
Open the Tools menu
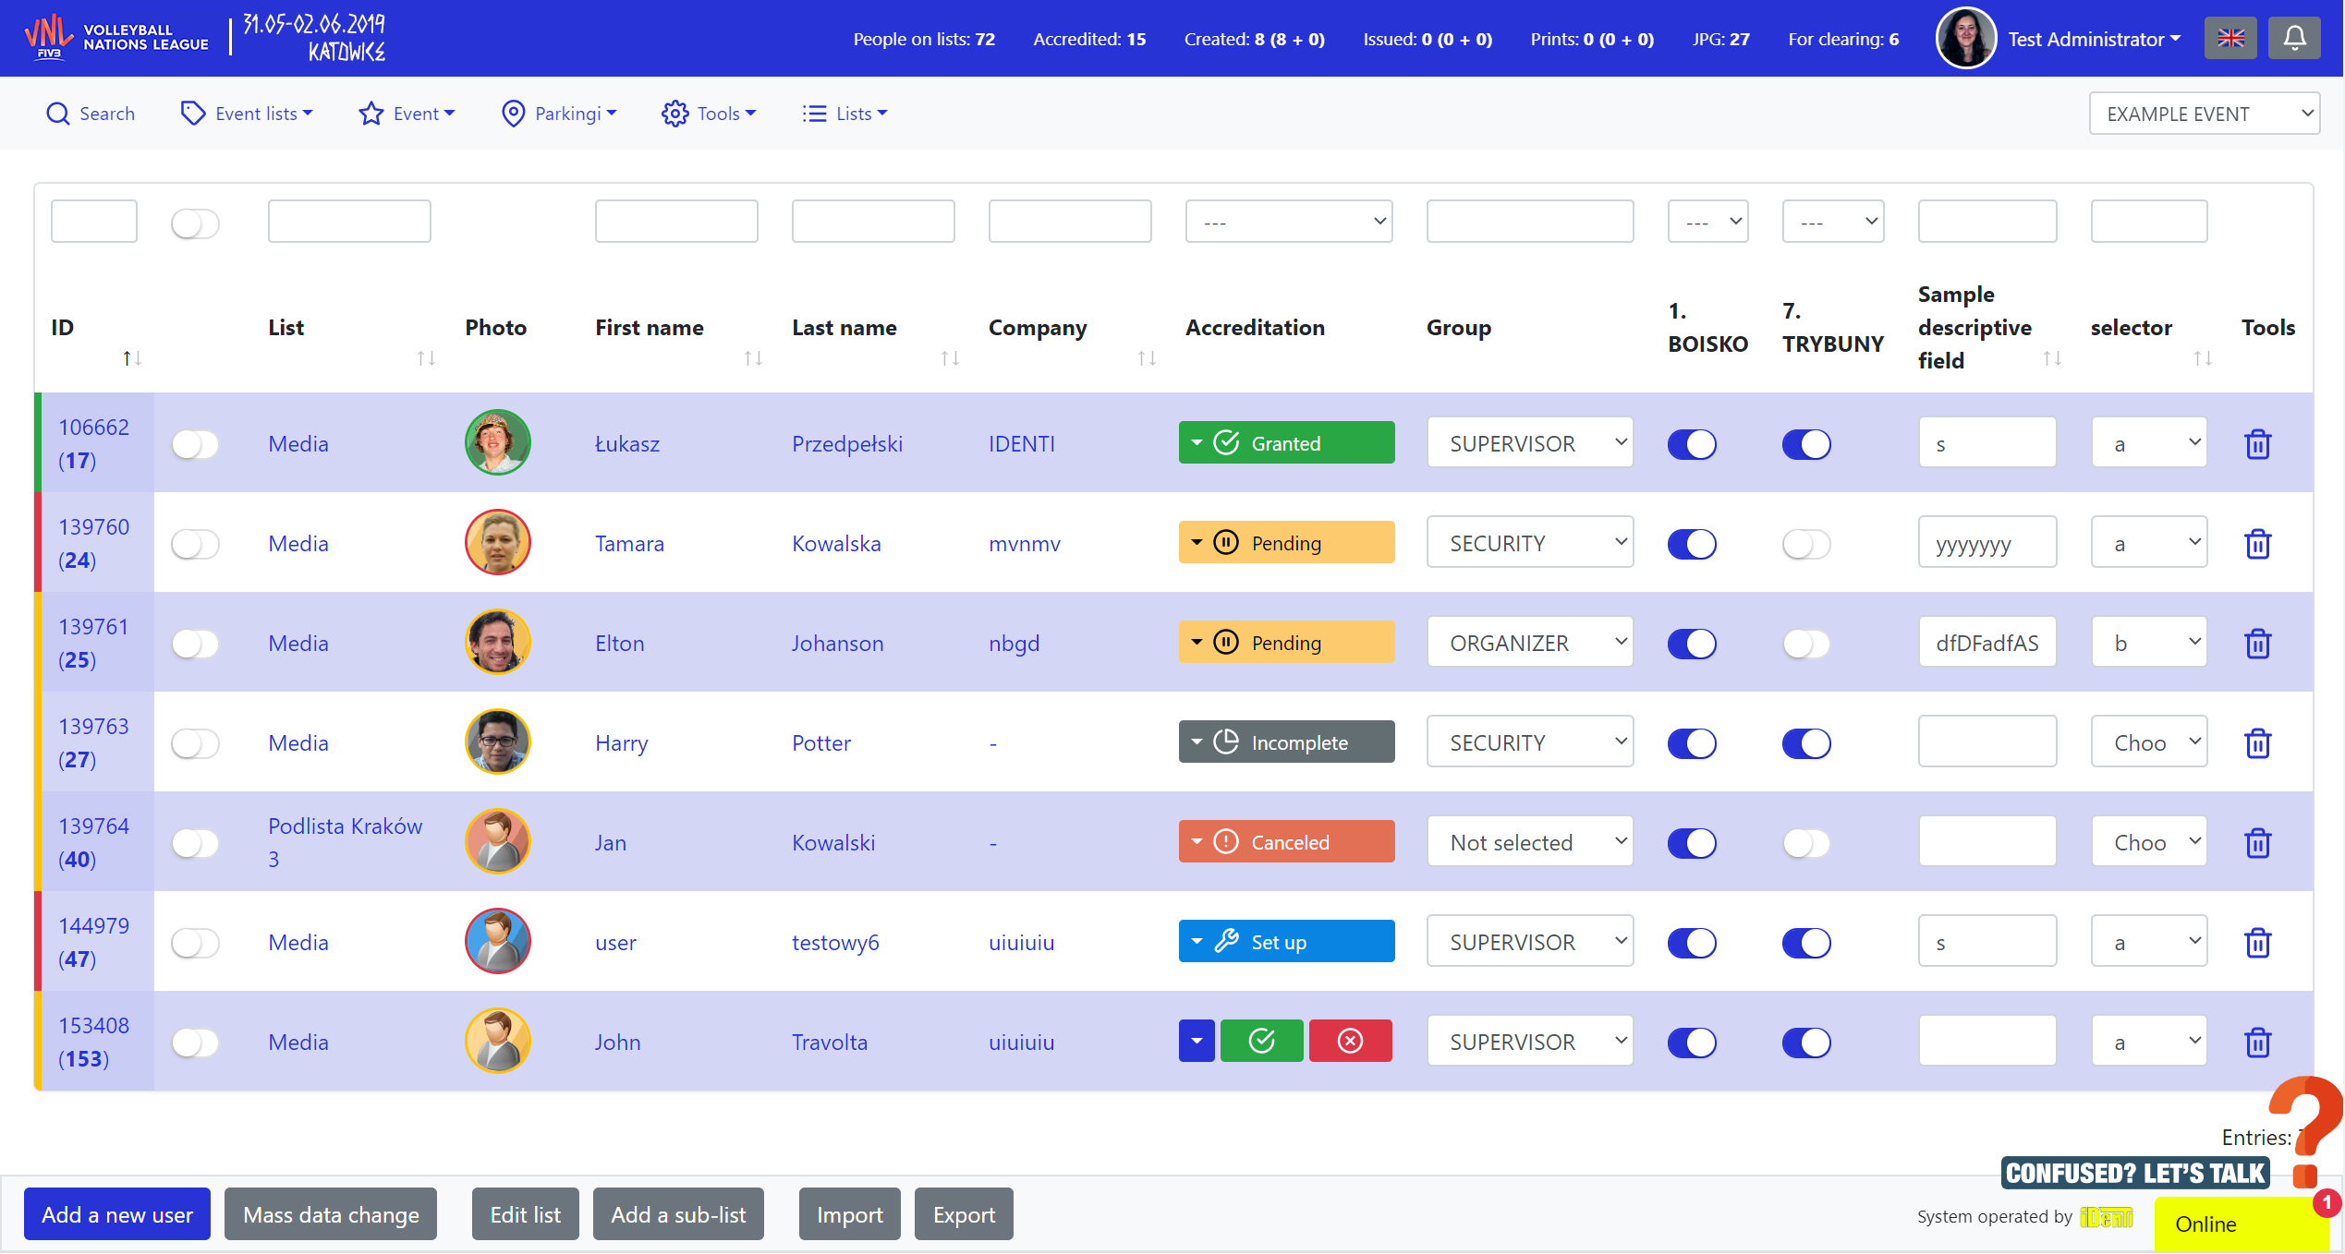pos(709,113)
